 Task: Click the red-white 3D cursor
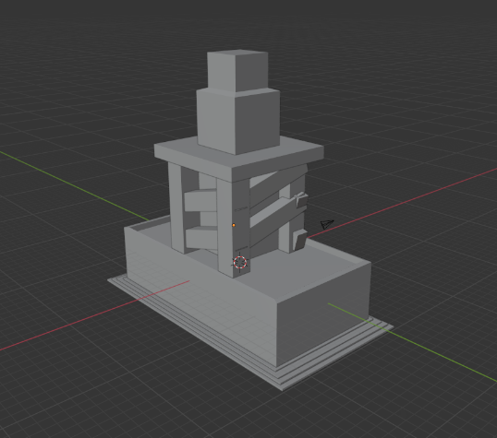(240, 263)
